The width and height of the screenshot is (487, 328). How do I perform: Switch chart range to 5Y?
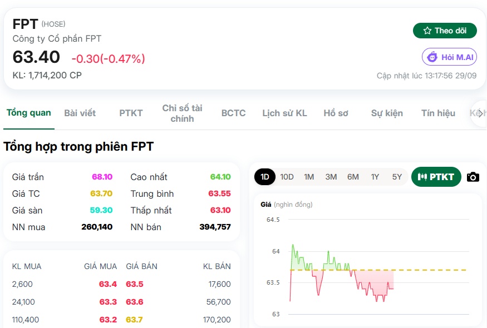pyautogui.click(x=397, y=177)
